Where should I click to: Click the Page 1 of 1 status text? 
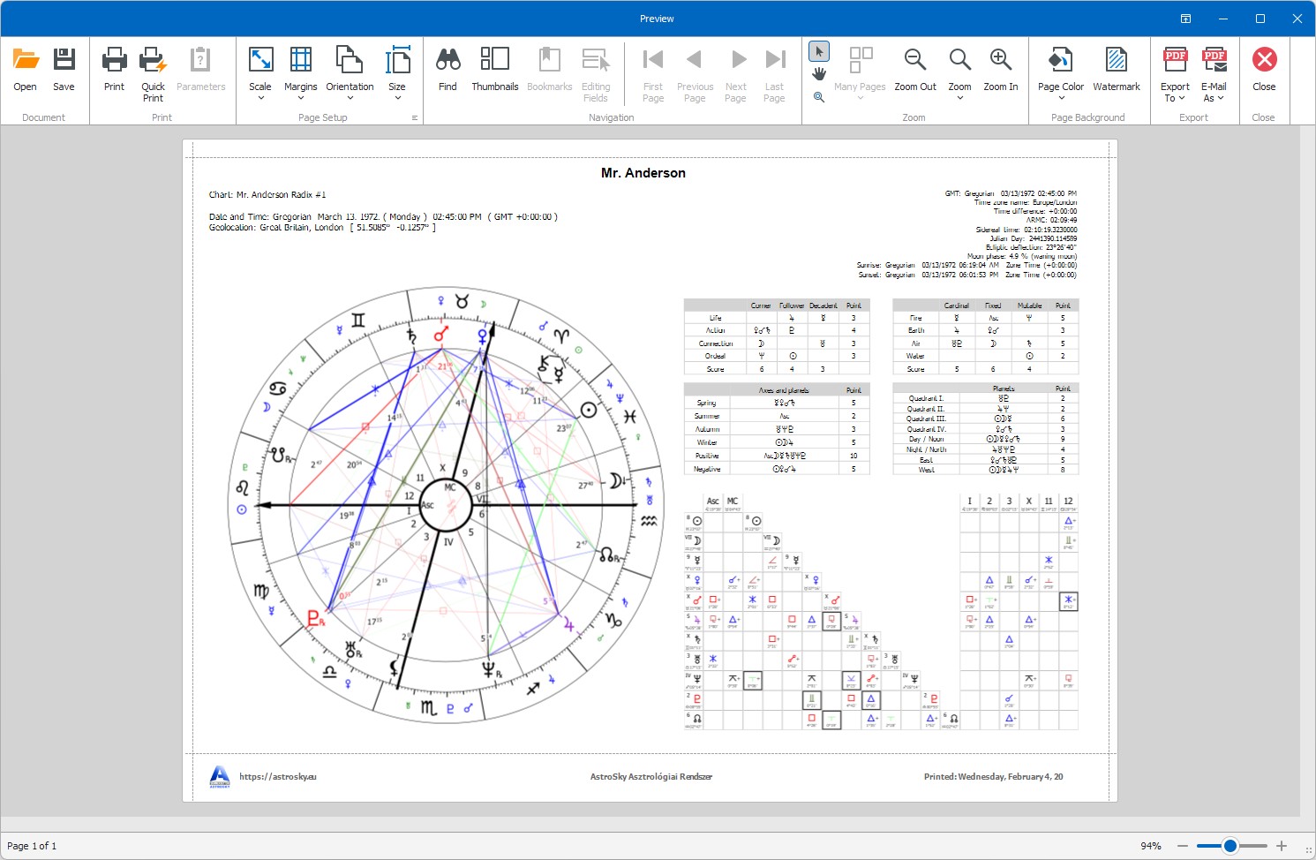click(32, 846)
